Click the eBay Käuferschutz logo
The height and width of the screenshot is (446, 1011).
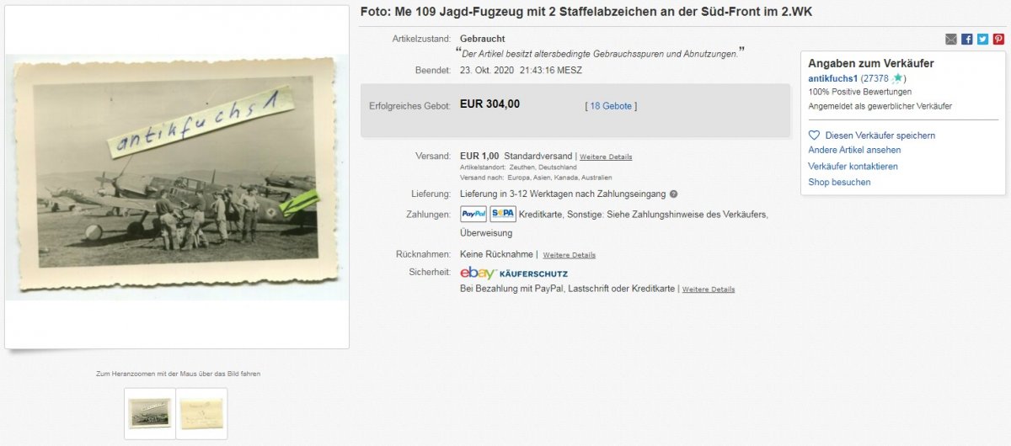[x=514, y=273]
